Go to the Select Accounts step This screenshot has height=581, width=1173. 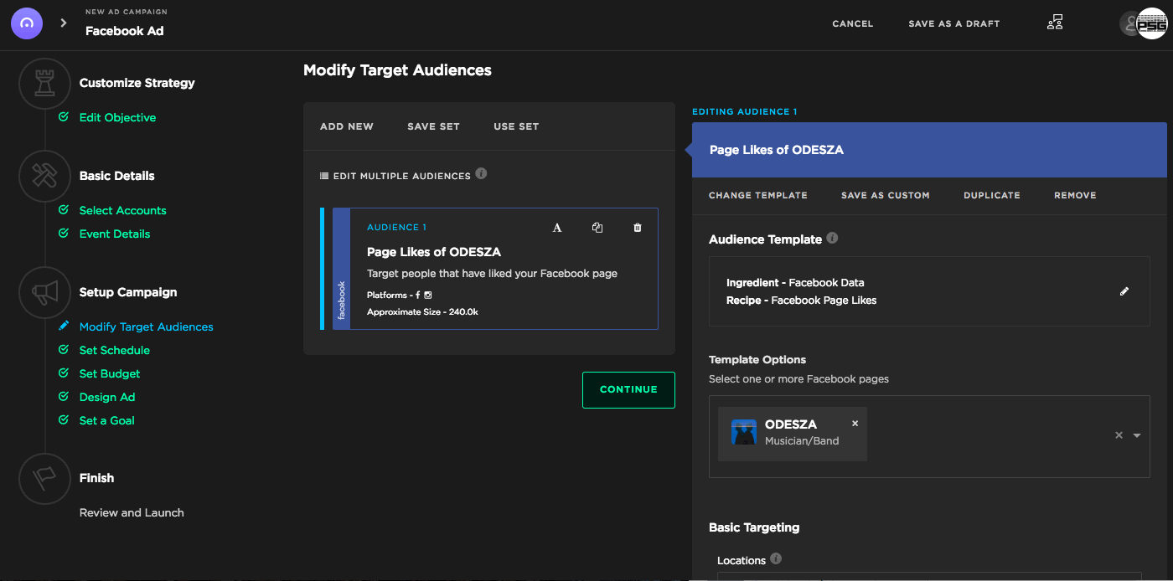coord(123,210)
